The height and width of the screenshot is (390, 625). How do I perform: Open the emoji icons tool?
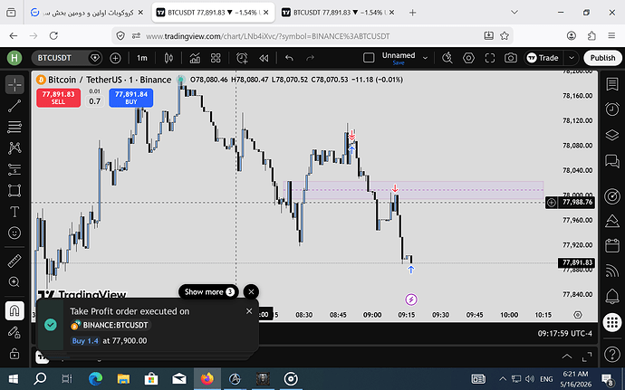pyautogui.click(x=14, y=233)
